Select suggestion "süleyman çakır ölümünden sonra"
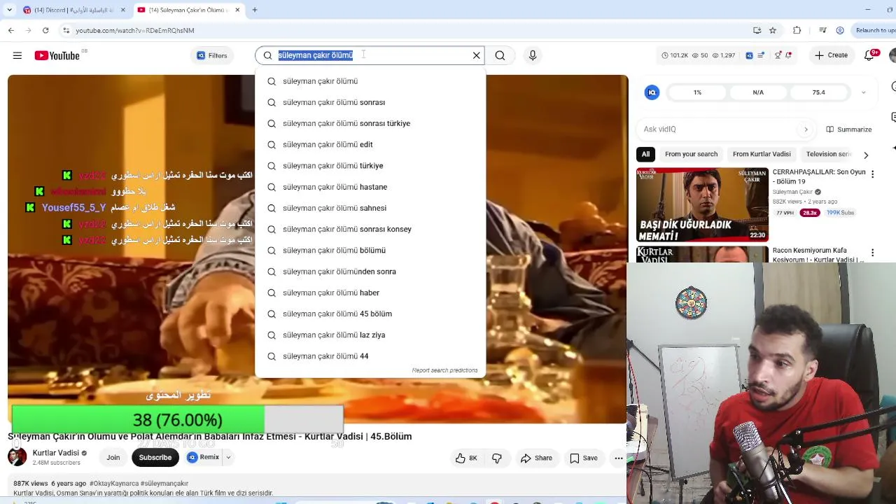896x504 pixels. [370, 272]
